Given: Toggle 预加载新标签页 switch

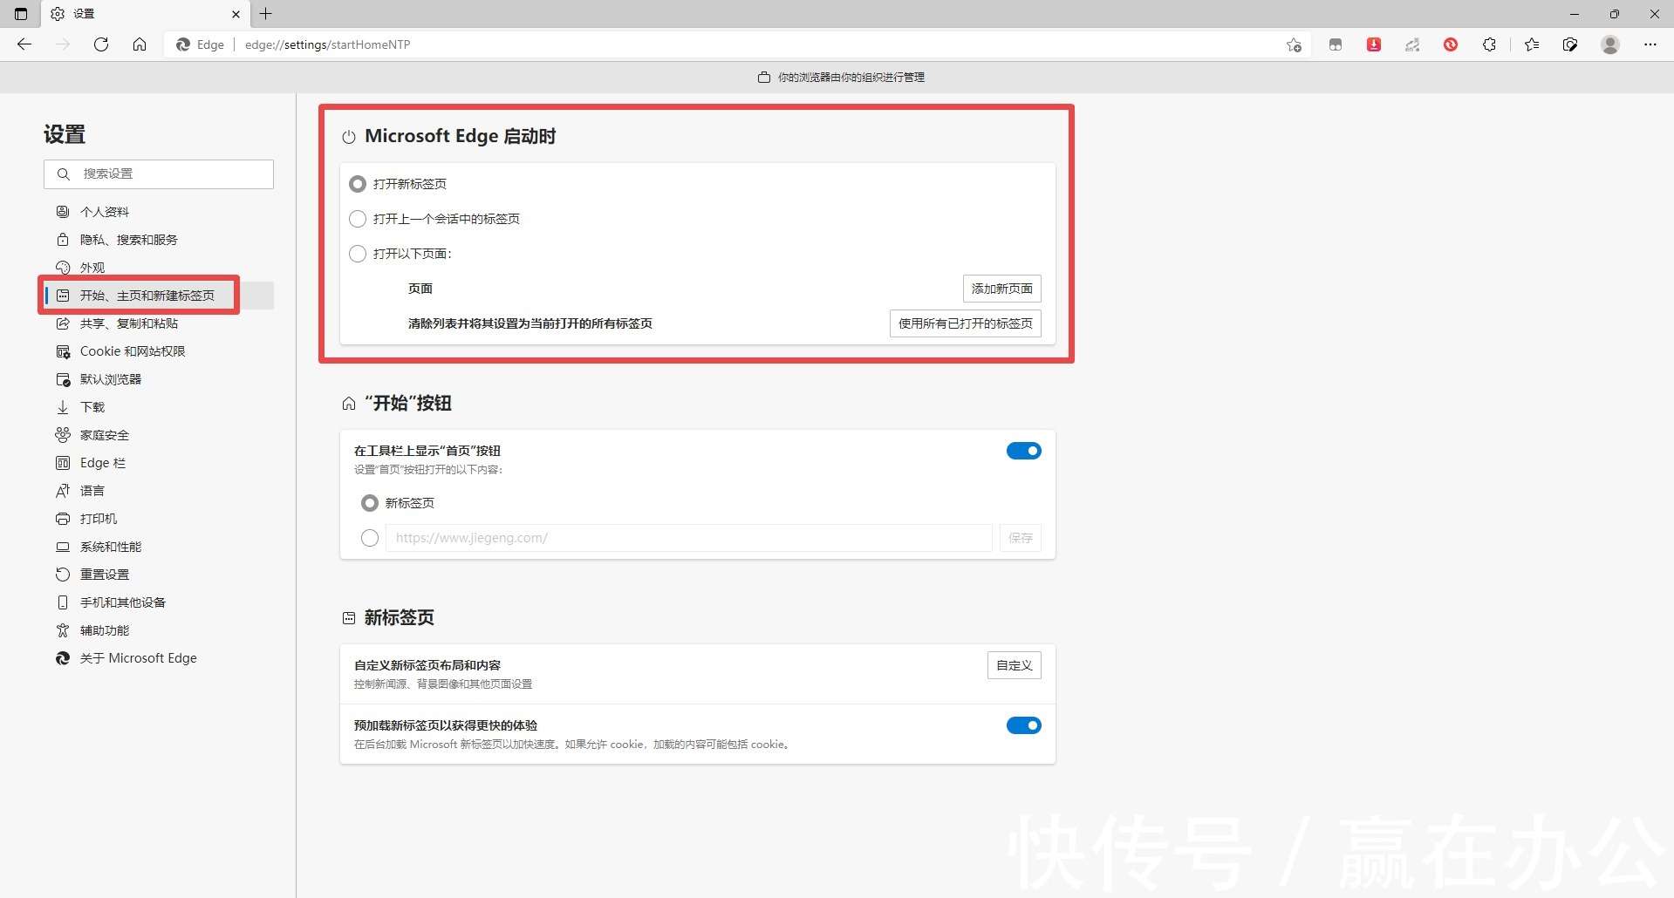Looking at the screenshot, I should click(x=1024, y=725).
